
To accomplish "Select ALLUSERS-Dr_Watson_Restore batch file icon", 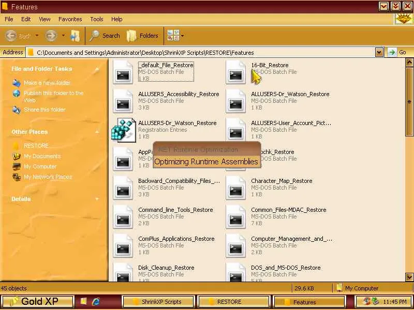I will click(236, 101).
